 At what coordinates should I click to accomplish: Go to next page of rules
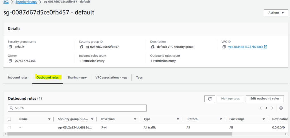tap(272, 108)
